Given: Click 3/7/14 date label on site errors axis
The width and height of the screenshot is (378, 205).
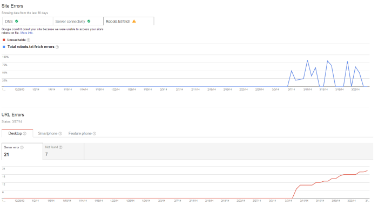Looking at the screenshot, I should (292, 90).
